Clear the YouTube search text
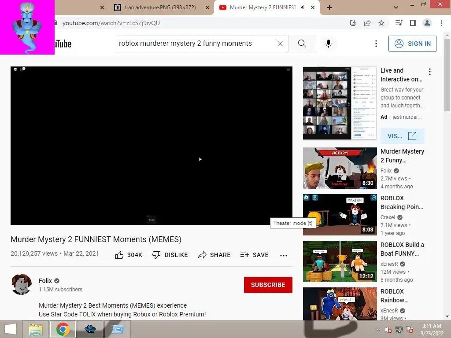Image resolution: width=451 pixels, height=338 pixels. pyautogui.click(x=280, y=44)
